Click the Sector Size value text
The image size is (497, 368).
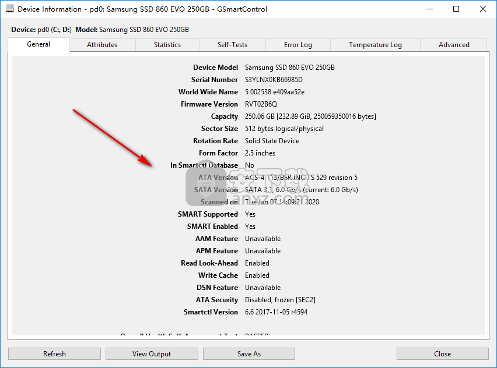point(284,129)
